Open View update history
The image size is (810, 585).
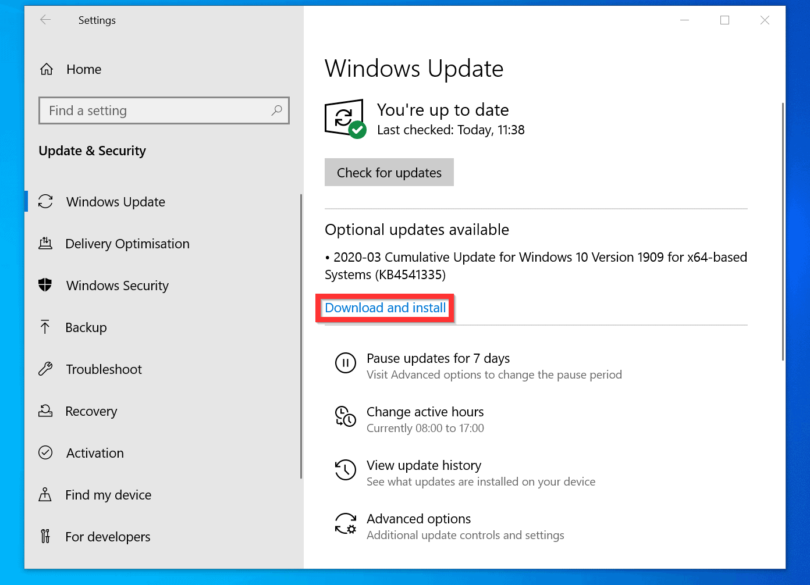424,465
